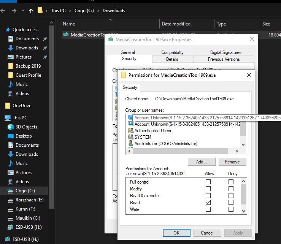Screen dimensions: 281x244
Task: Click the pinned Downloads arrow icon
Action: tap(11, 48)
